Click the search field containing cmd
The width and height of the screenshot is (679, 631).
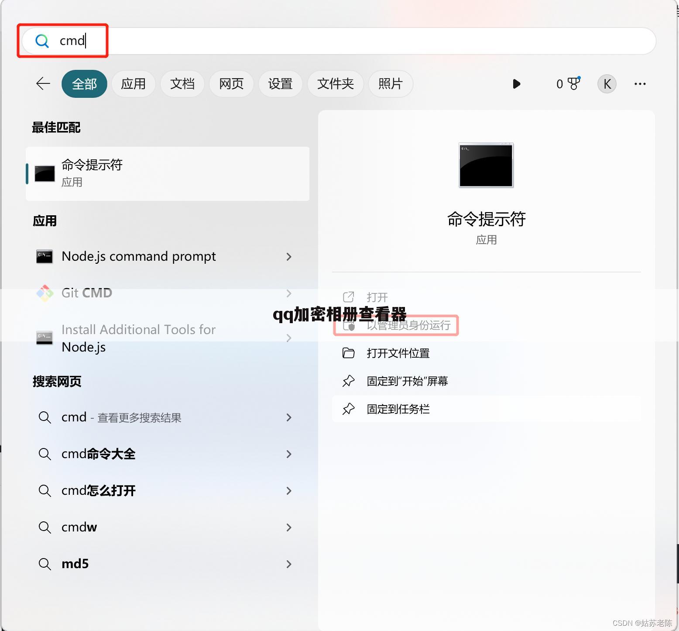coord(339,41)
